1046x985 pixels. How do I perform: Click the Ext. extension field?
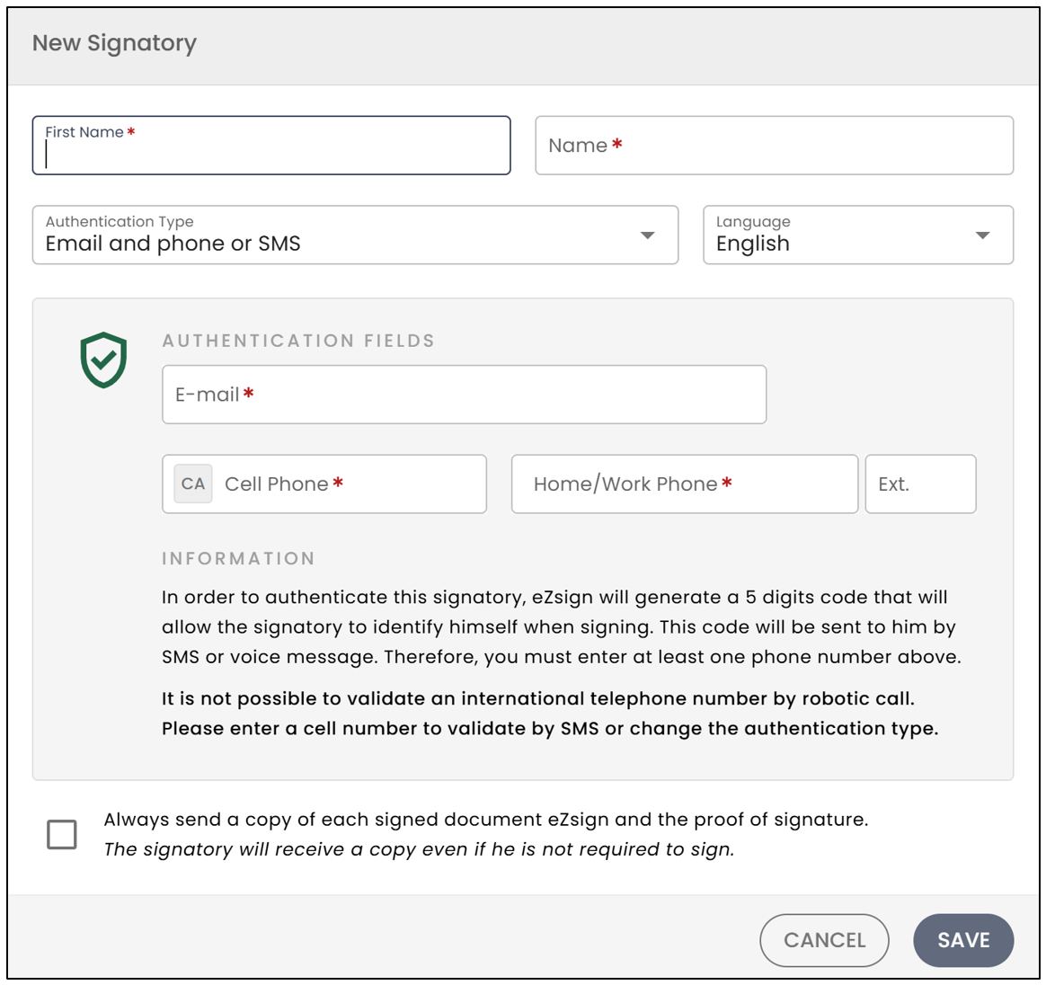tap(920, 484)
